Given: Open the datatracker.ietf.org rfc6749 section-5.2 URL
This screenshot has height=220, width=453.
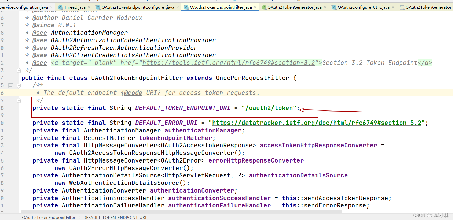Looking at the screenshot, I should 316,123.
